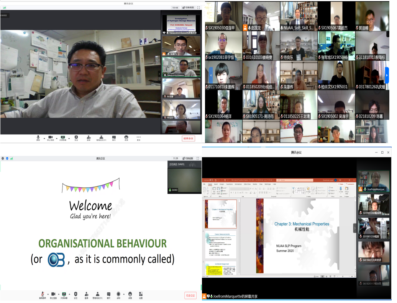Open audio options arrow in the top-left meeting
397x303 pixels.
coord(44,138)
